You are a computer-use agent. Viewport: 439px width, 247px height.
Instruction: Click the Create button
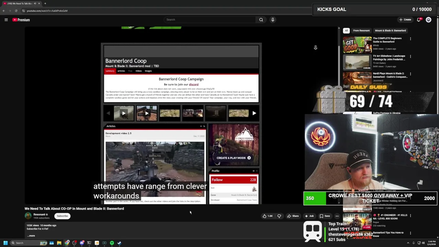click(x=405, y=20)
